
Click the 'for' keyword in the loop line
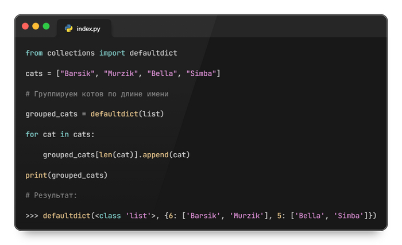coord(32,134)
